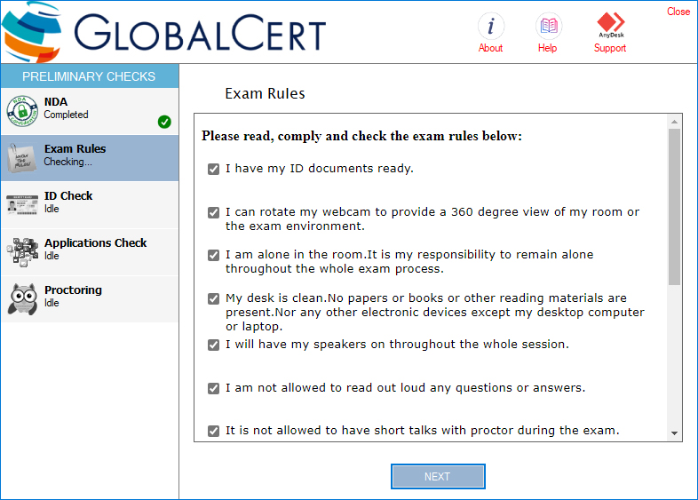Click the Proctoring owl icon

point(21,298)
